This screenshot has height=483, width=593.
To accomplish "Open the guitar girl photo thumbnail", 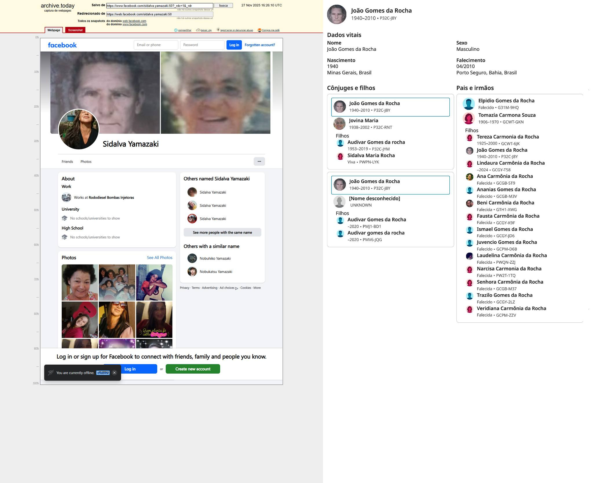I will [x=154, y=282].
